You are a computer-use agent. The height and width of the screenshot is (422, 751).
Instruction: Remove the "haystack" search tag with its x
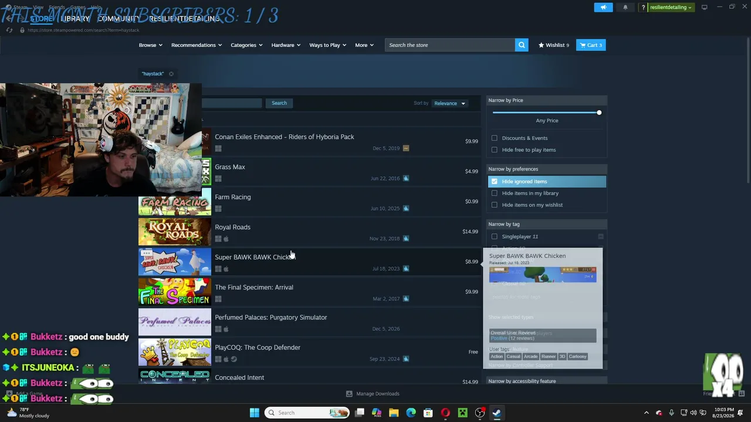(x=171, y=74)
